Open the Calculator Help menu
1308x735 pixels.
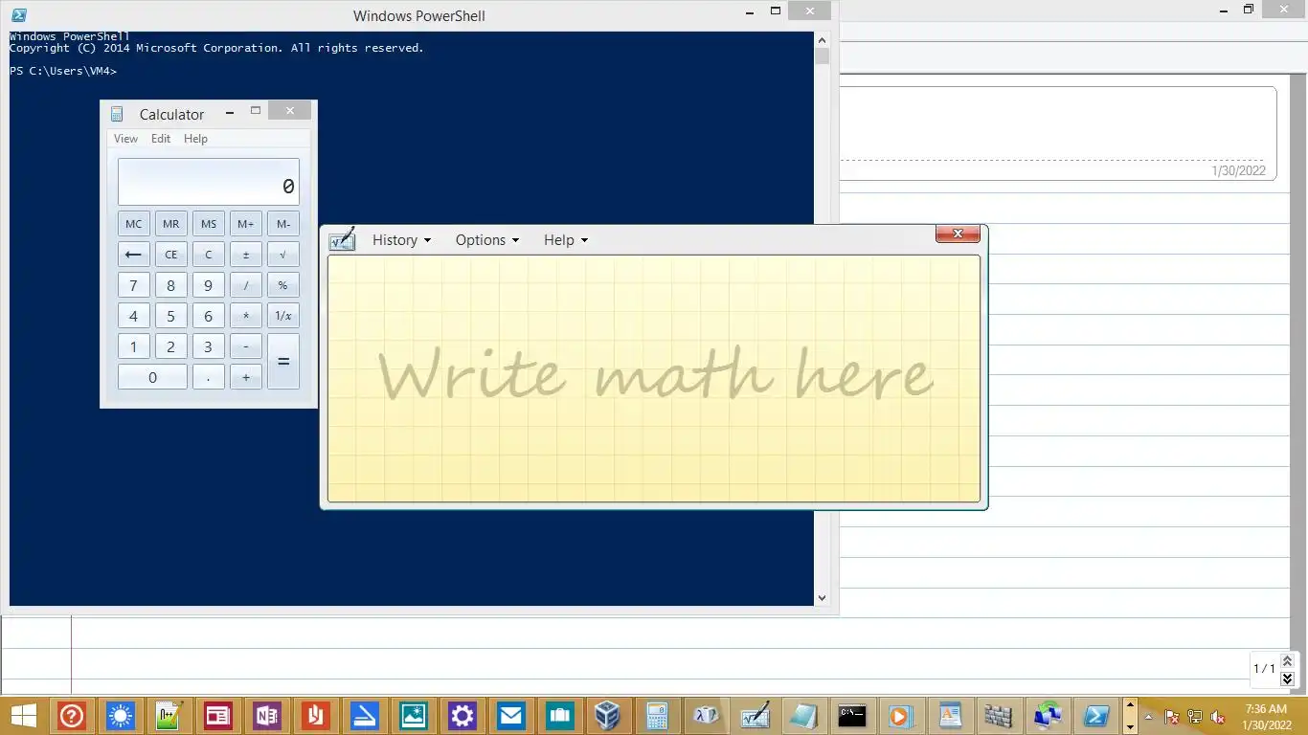coord(195,139)
